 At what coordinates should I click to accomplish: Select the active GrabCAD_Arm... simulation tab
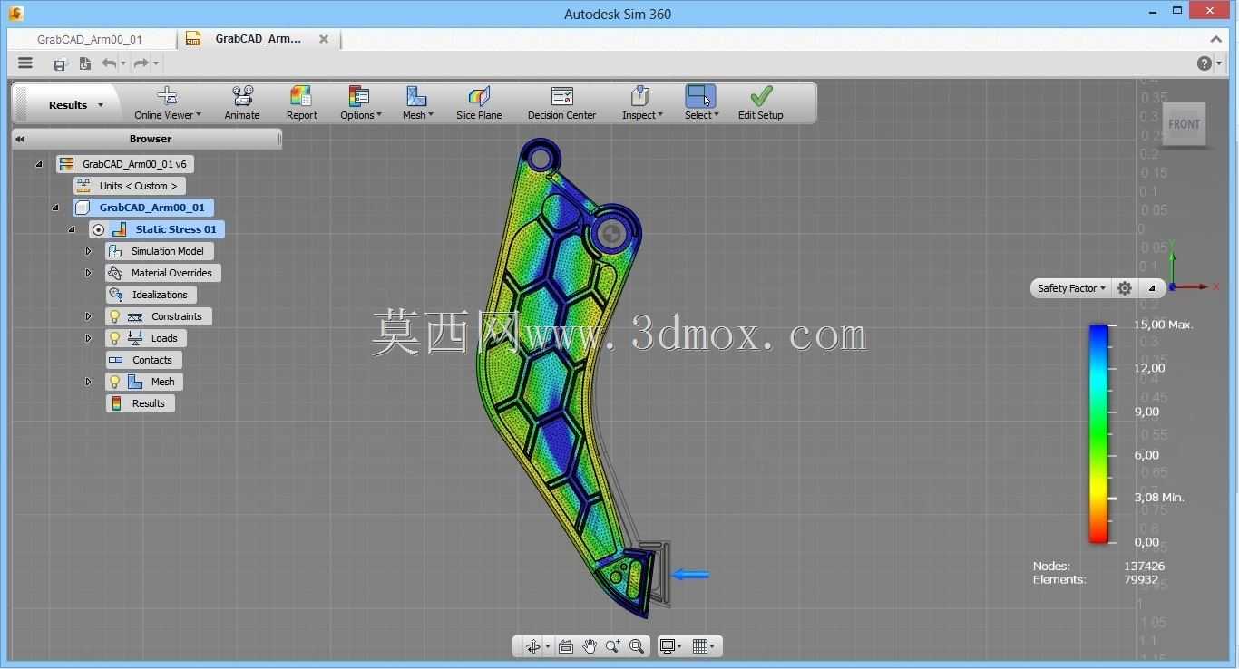click(259, 39)
